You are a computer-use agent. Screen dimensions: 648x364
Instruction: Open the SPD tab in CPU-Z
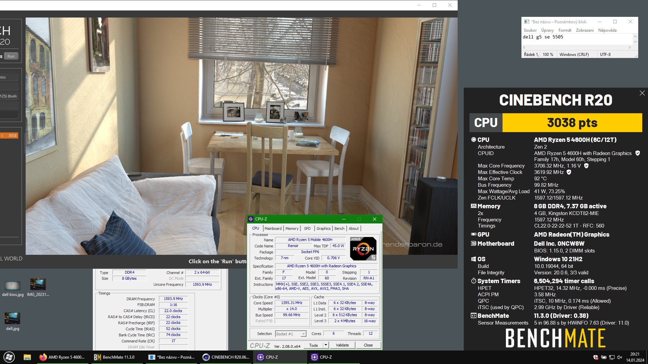[307, 229]
